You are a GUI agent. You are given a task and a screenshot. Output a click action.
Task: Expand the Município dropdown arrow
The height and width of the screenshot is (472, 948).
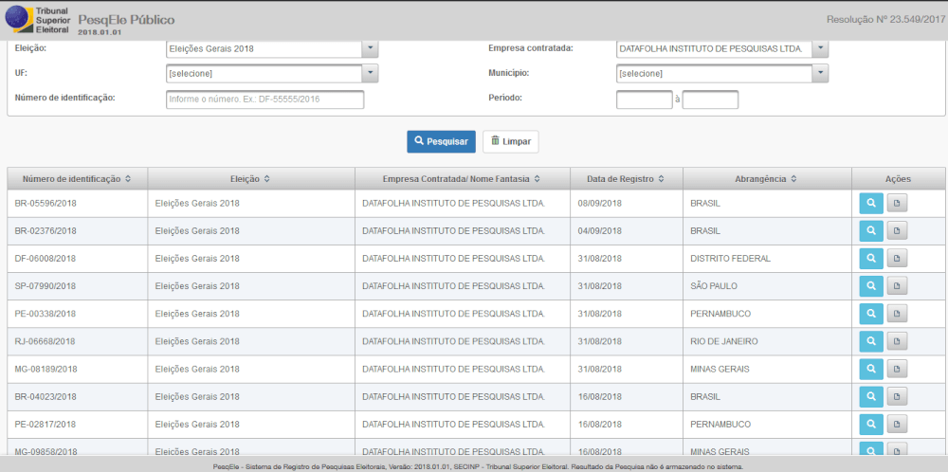[x=820, y=74]
